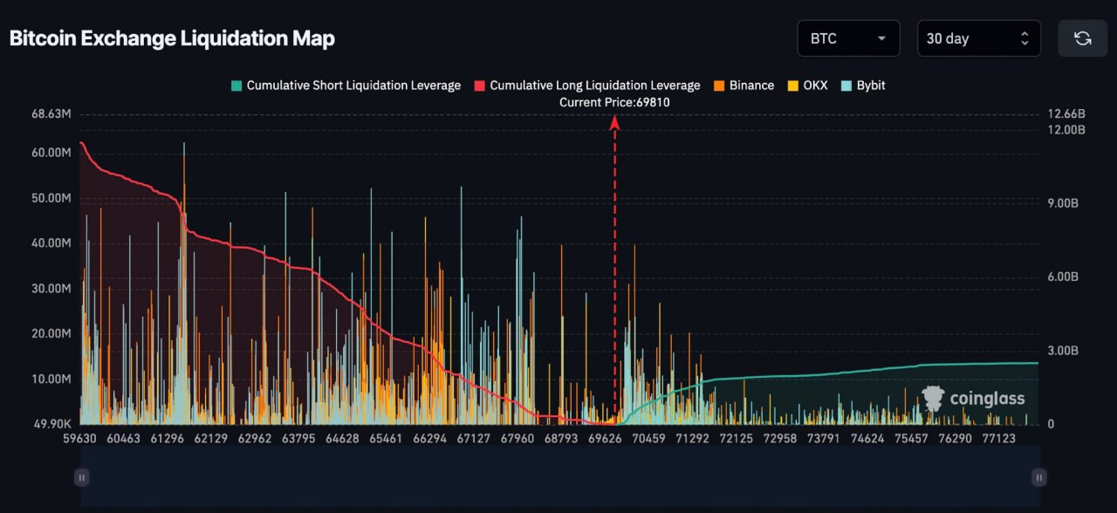Click the green Cumulative Short legend square
The image size is (1117, 513).
coord(236,85)
